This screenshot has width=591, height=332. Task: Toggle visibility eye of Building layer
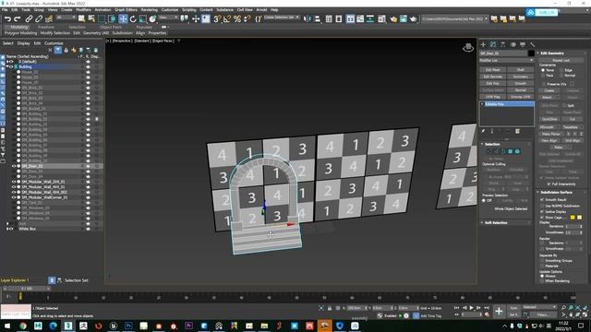(11, 66)
